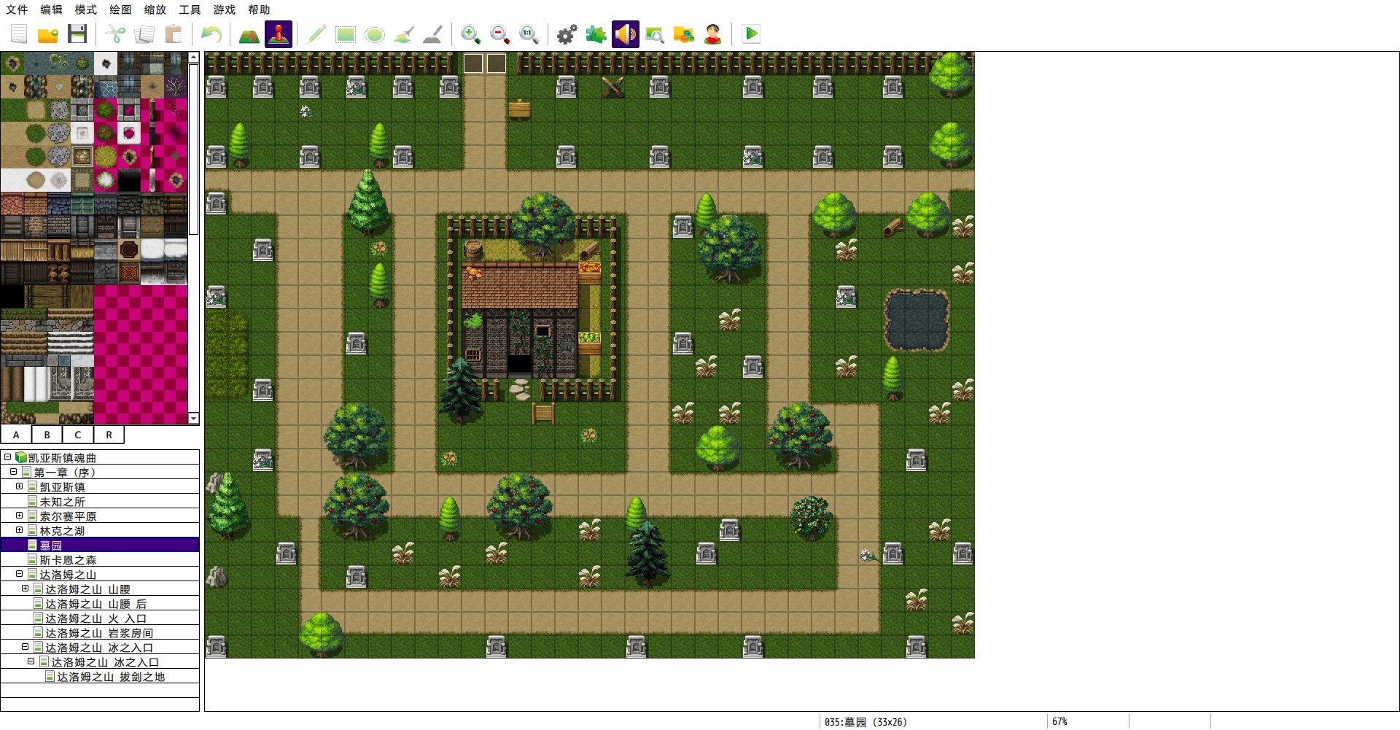Open the Sound Test speaker icon
The height and width of the screenshot is (730, 1400).
tap(626, 34)
